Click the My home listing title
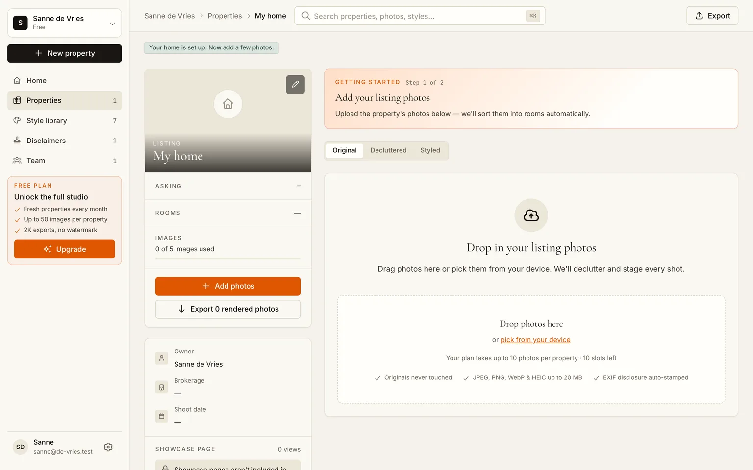 click(178, 156)
